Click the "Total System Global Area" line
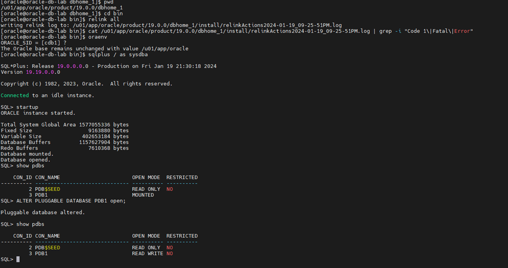This screenshot has width=508, height=268. 65,125
